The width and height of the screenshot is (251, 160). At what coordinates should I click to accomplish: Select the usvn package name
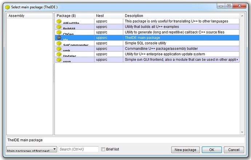coord(67,61)
